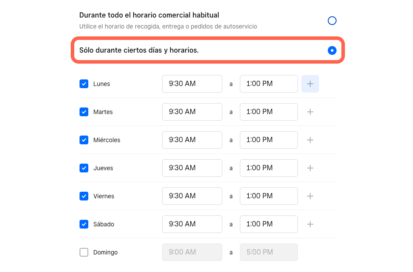Click the plus icon on Miércoles row
This screenshot has height=272, width=413.
310,140
